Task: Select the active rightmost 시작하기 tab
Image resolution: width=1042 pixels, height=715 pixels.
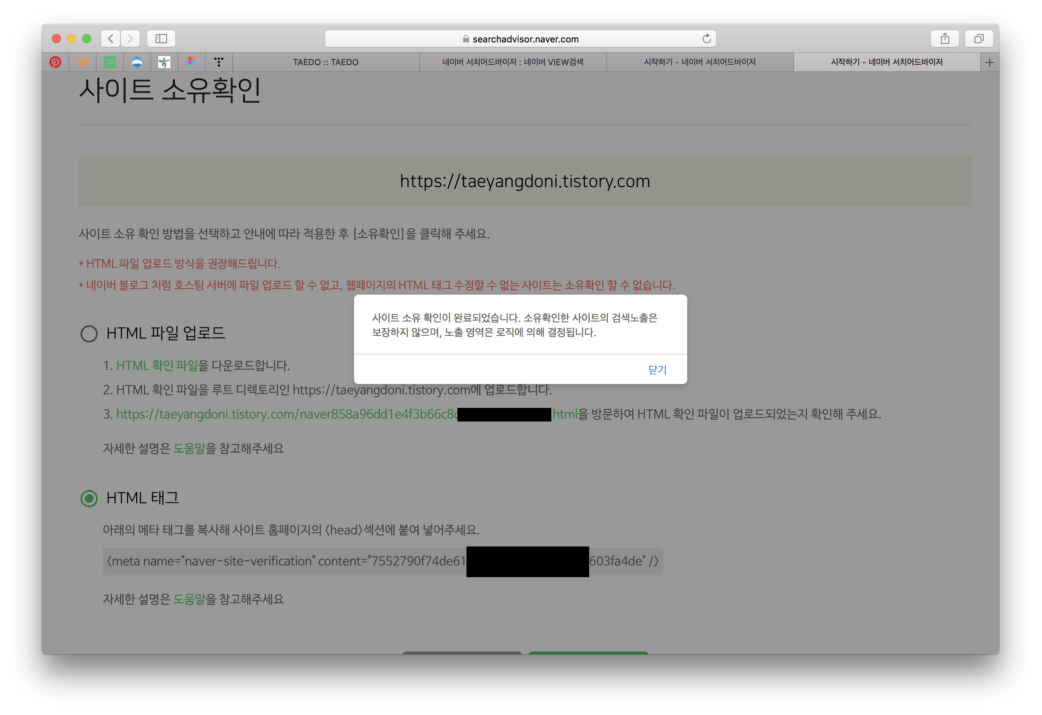Action: (887, 62)
